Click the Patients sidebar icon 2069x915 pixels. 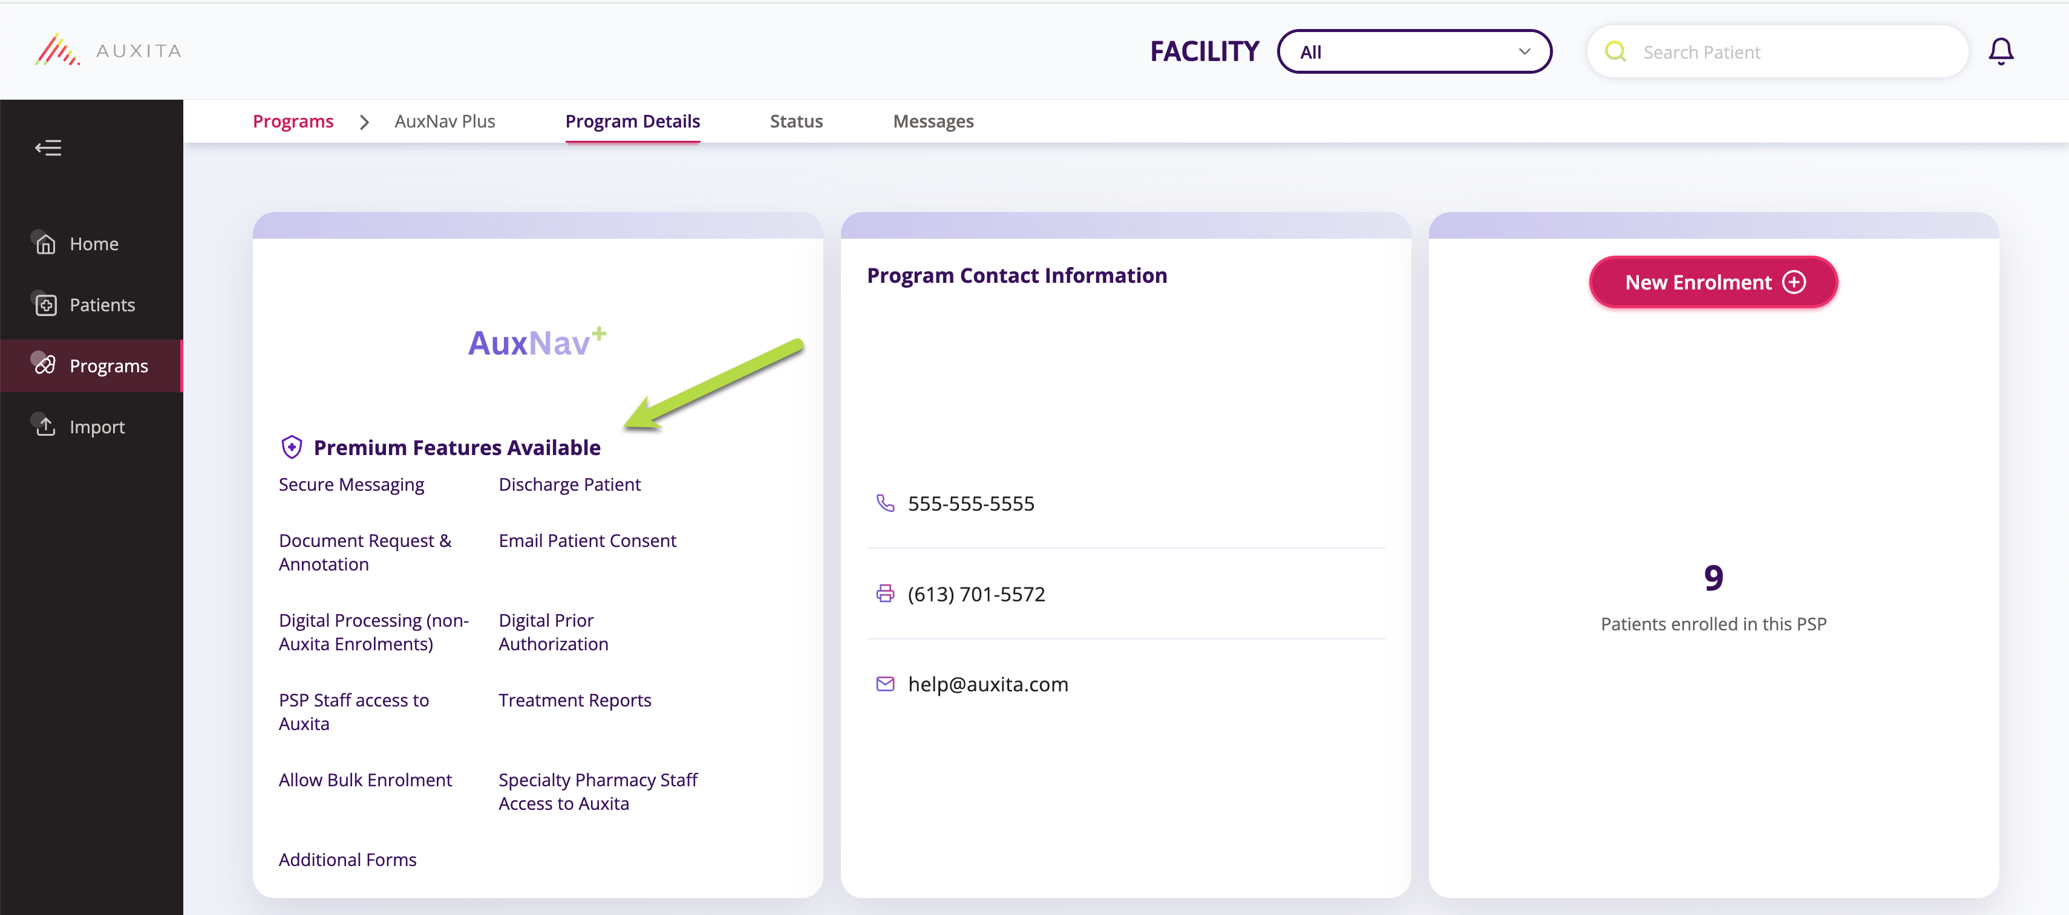[46, 305]
